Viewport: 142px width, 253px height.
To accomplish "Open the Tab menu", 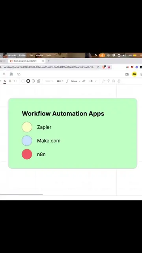I will coord(31,55).
